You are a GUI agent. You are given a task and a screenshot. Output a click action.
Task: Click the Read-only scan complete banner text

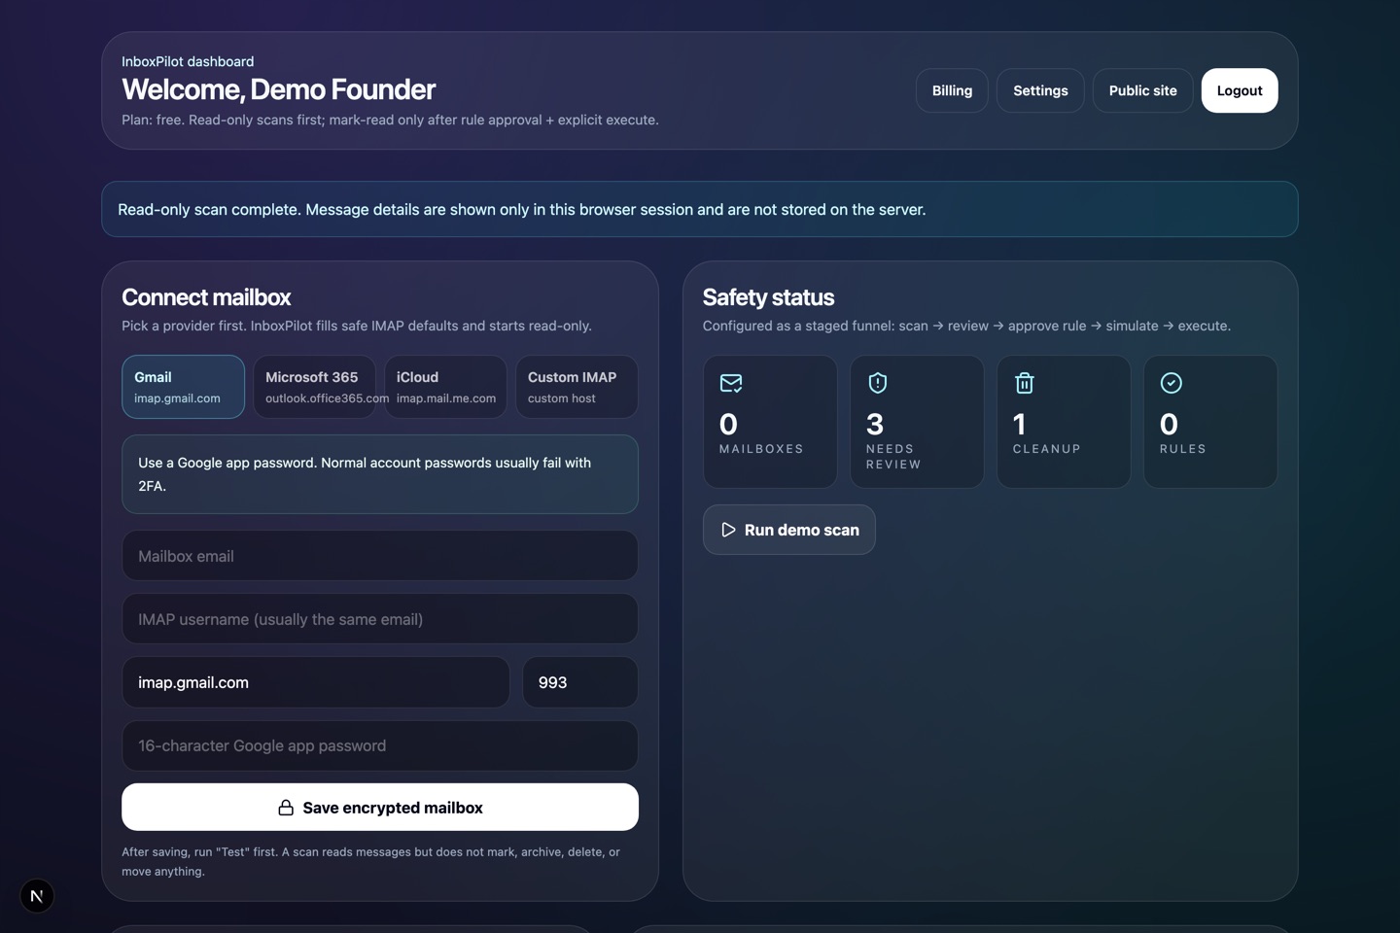(x=522, y=210)
